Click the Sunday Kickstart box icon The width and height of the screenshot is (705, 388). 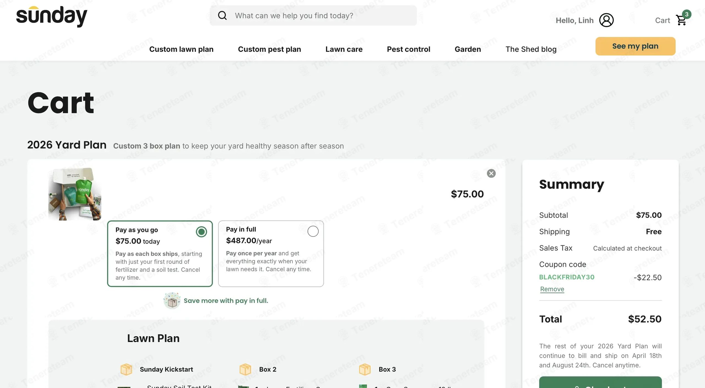point(126,369)
